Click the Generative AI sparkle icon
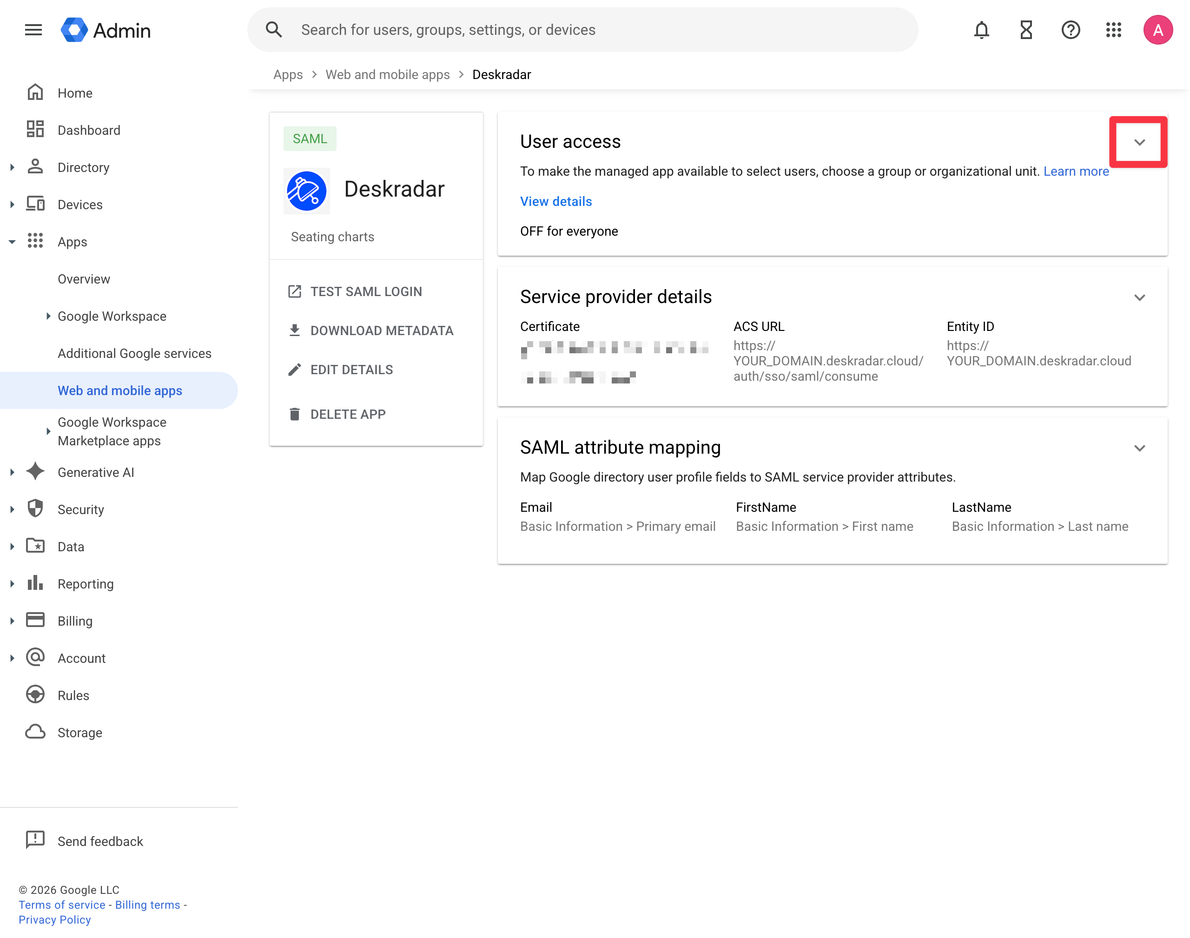This screenshot has height=938, width=1190. (x=35, y=471)
